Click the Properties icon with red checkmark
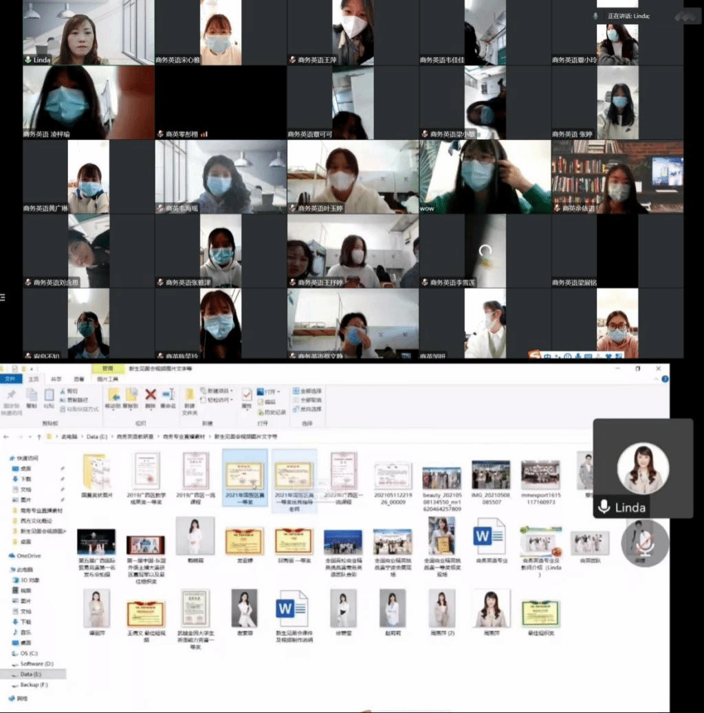 [x=246, y=396]
